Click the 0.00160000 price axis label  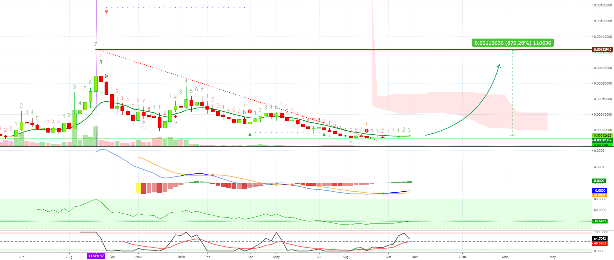(603, 21)
